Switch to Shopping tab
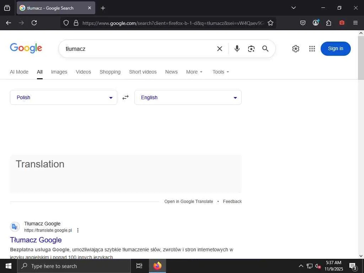 click(110, 72)
